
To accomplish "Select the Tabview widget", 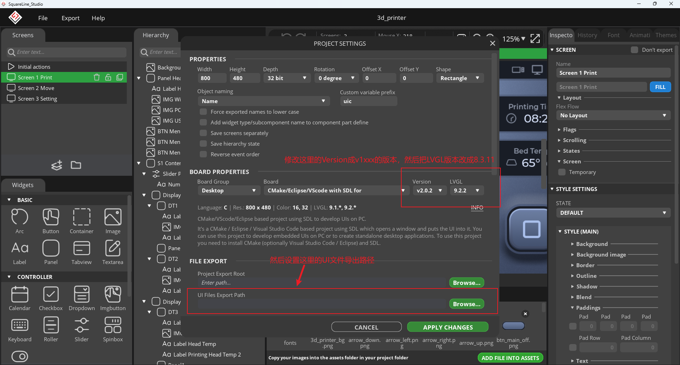I will [x=81, y=252].
